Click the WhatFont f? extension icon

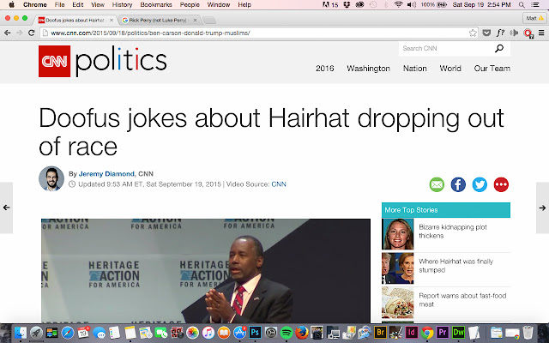500,33
